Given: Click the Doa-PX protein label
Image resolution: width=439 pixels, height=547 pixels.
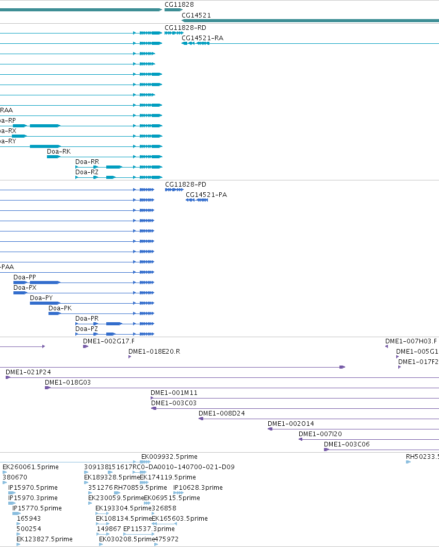Looking at the screenshot, I should (25, 288).
